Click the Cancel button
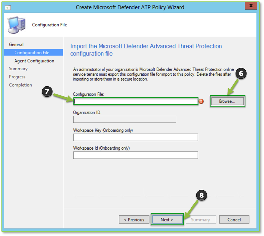The width and height of the screenshot is (264, 236). coord(234,220)
